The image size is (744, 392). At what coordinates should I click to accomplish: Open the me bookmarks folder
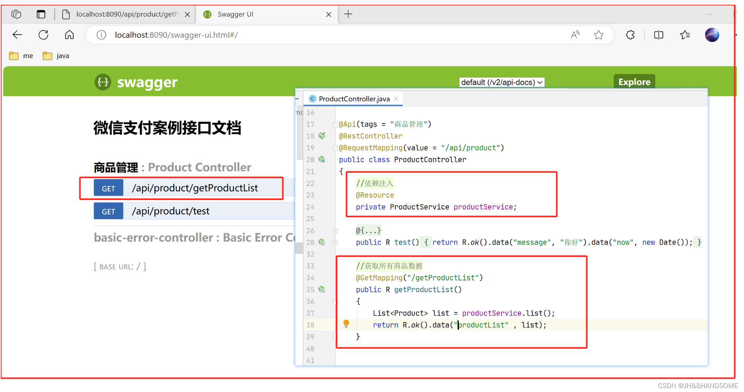click(x=21, y=56)
